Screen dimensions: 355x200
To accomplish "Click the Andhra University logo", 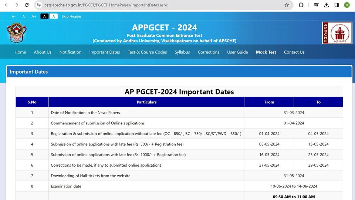I will click(17, 33).
